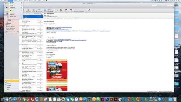Open the App Store from the Dock
Viewport: 181px width, 102px height.
(x=85, y=99)
